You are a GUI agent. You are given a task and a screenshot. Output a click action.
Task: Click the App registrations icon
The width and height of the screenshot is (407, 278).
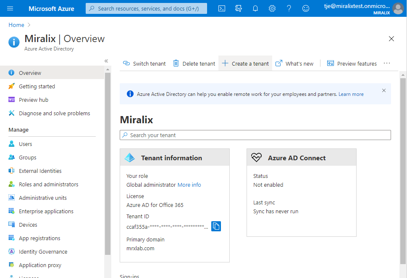click(x=11, y=238)
